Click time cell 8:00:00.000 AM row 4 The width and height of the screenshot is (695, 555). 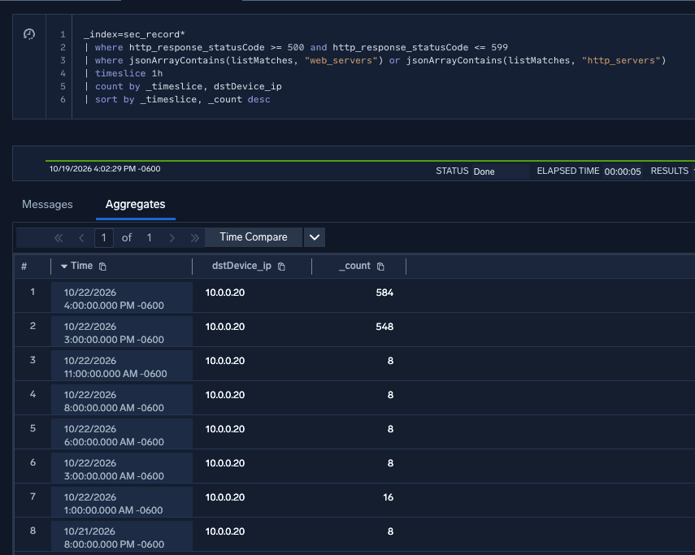pos(122,400)
